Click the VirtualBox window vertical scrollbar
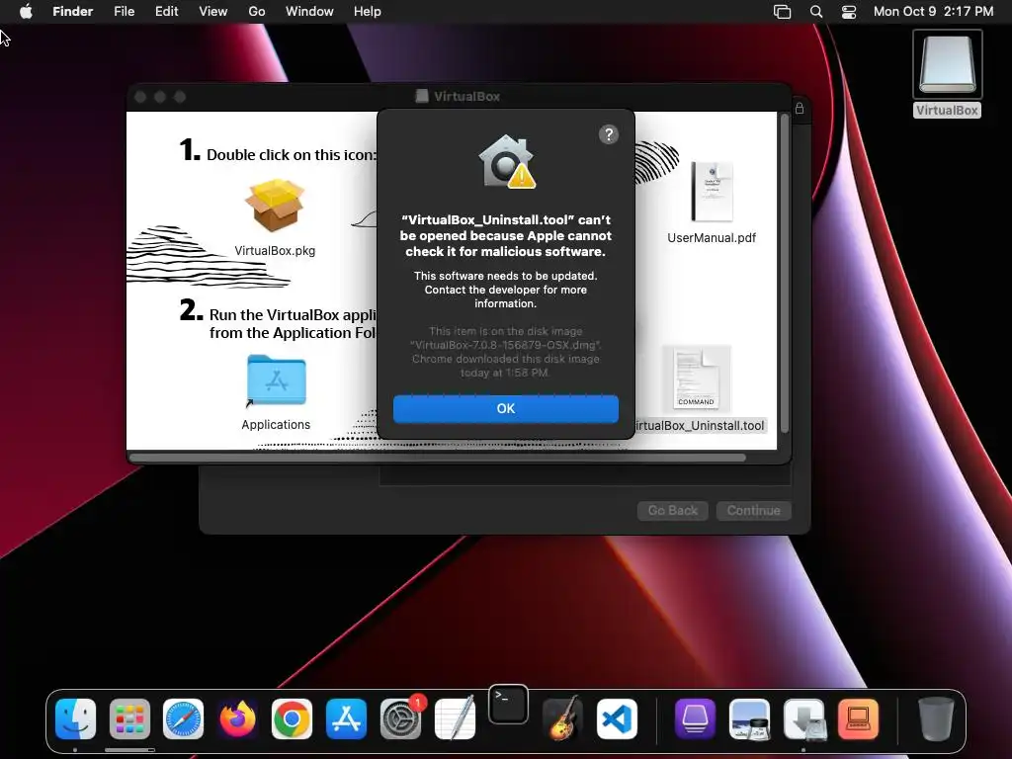1012x759 pixels. point(784,274)
